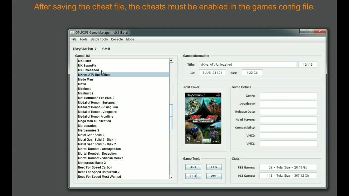Select MX Unleashed in the game list
Screen dimensions: 349x196
pyautogui.click(x=123, y=70)
